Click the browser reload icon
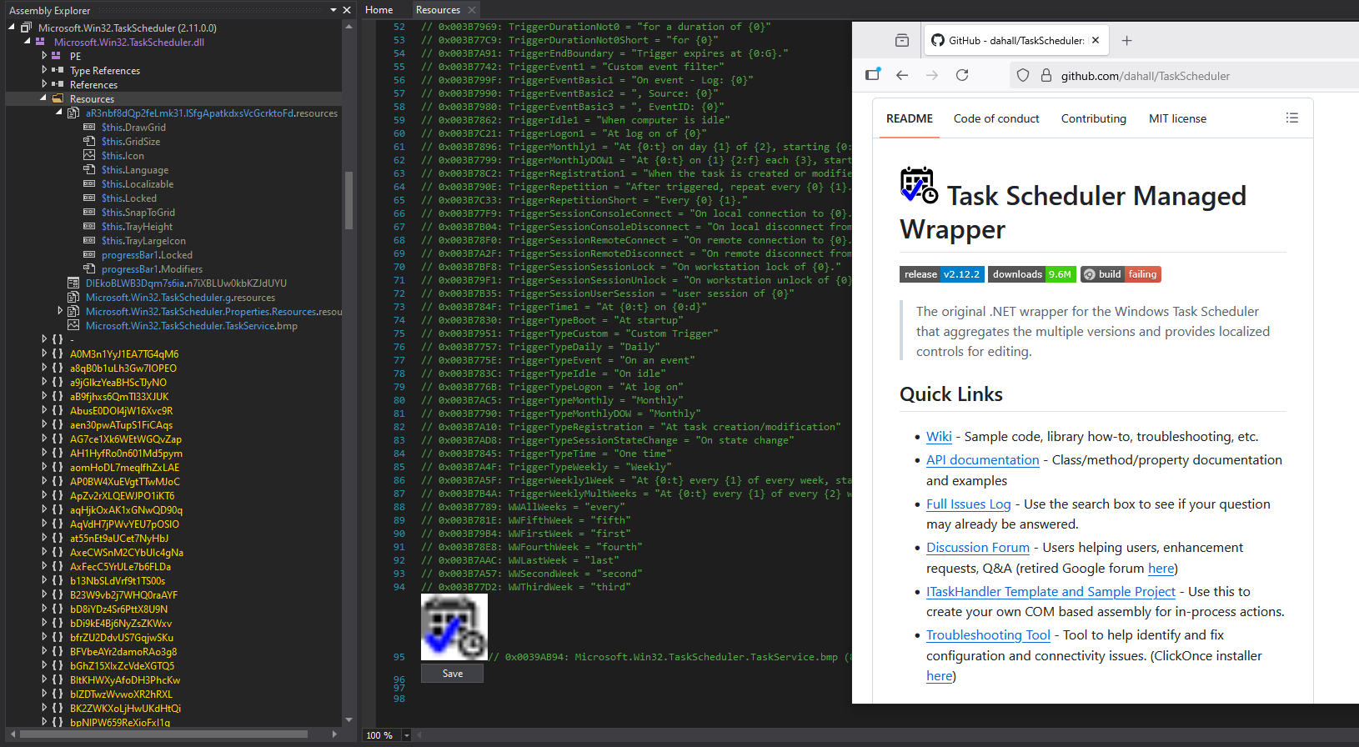This screenshot has height=747, width=1359. [x=962, y=75]
